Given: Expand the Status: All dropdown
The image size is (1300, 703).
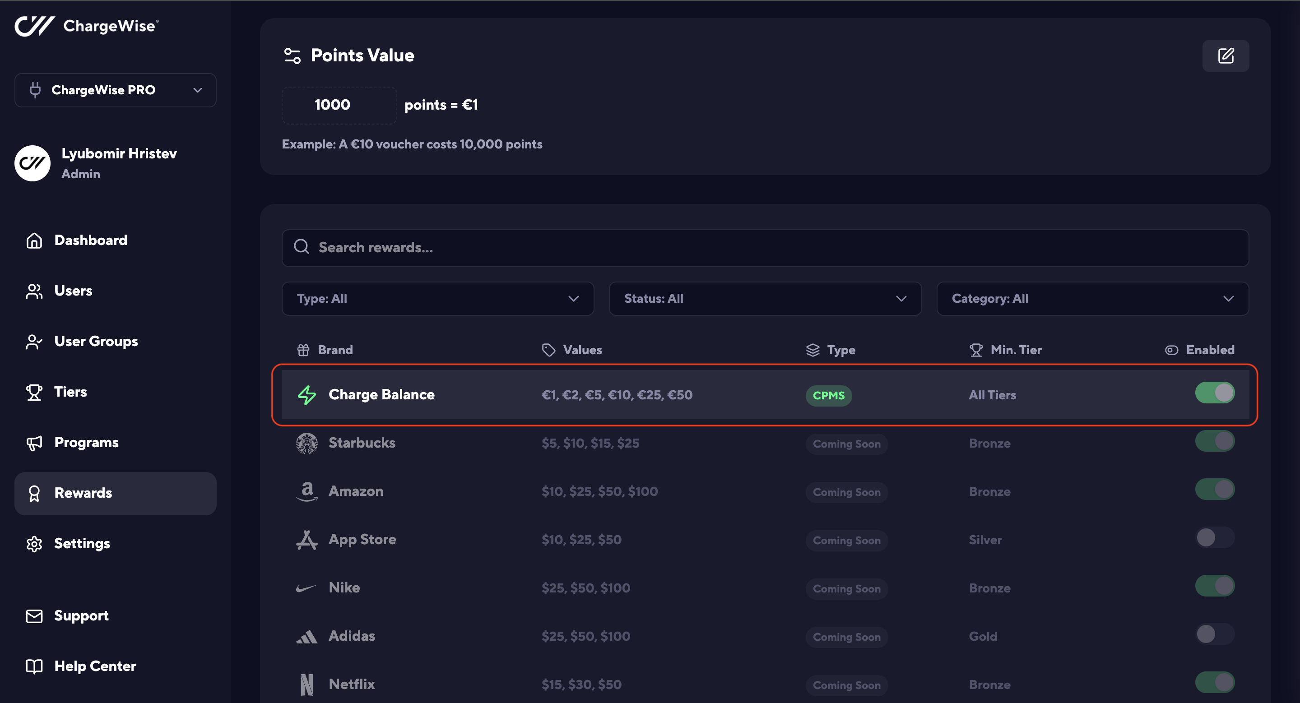Looking at the screenshot, I should coord(765,299).
